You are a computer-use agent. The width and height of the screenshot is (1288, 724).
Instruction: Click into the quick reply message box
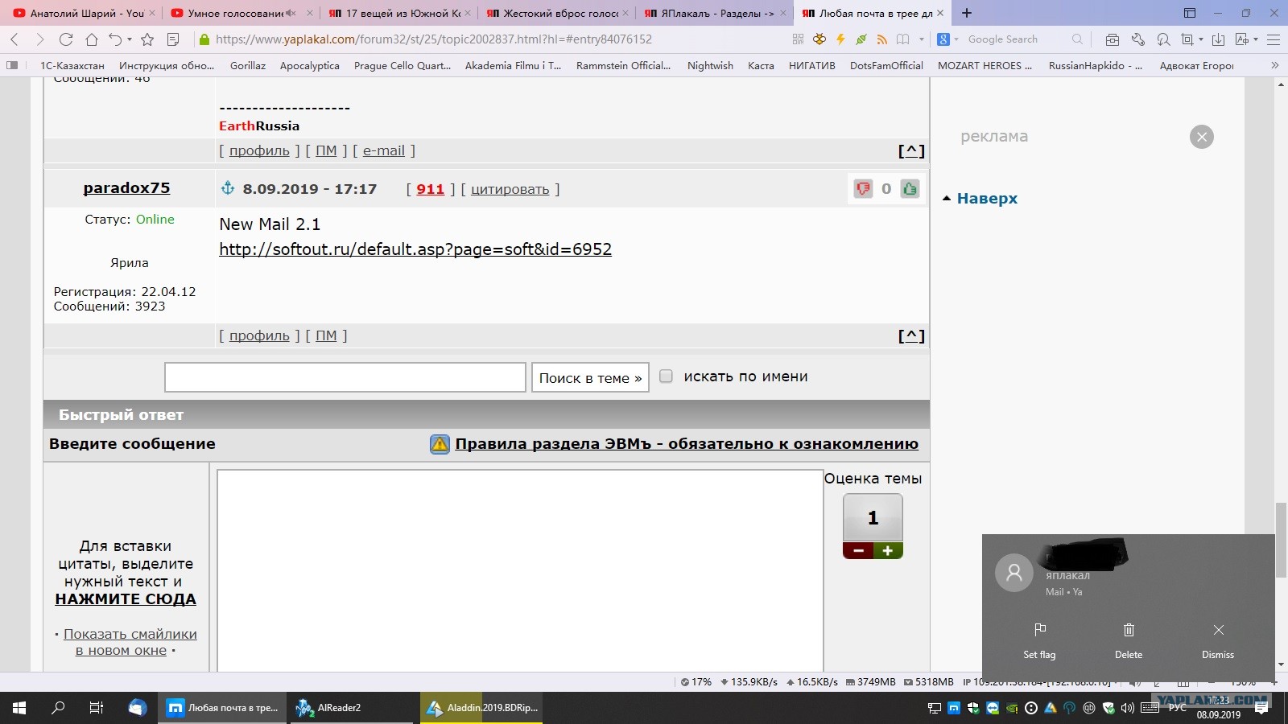click(x=520, y=570)
